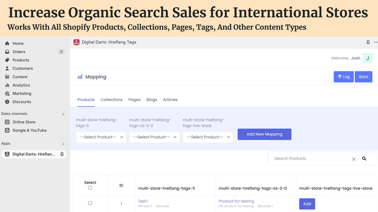The image size is (378, 212).
Task: Click the pin icon in the app top bar
Action: point(368,42)
